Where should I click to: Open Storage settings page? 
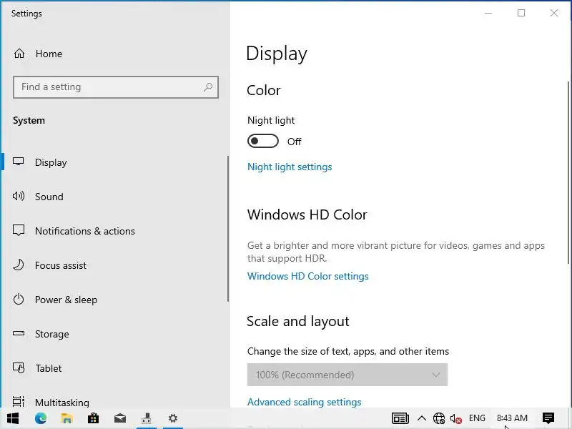pyautogui.click(x=115, y=334)
